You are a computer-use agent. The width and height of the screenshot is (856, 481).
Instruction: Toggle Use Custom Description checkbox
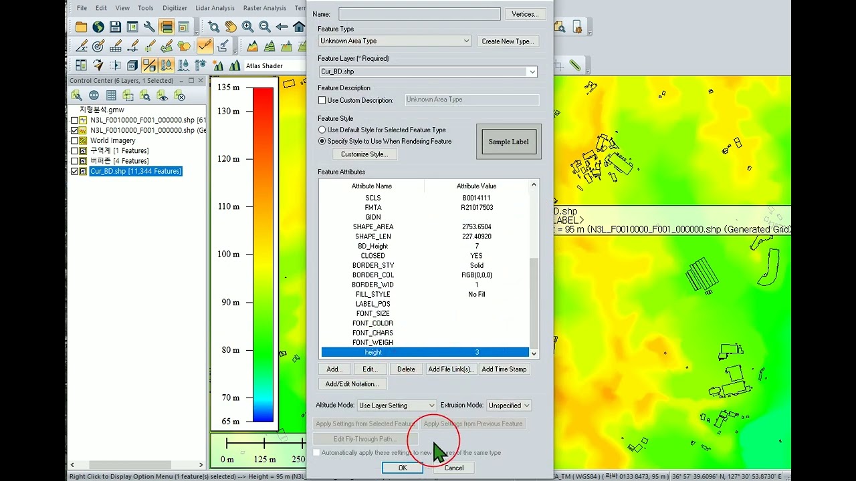click(x=322, y=100)
